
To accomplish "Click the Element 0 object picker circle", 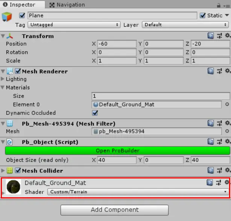I will click(227, 104).
